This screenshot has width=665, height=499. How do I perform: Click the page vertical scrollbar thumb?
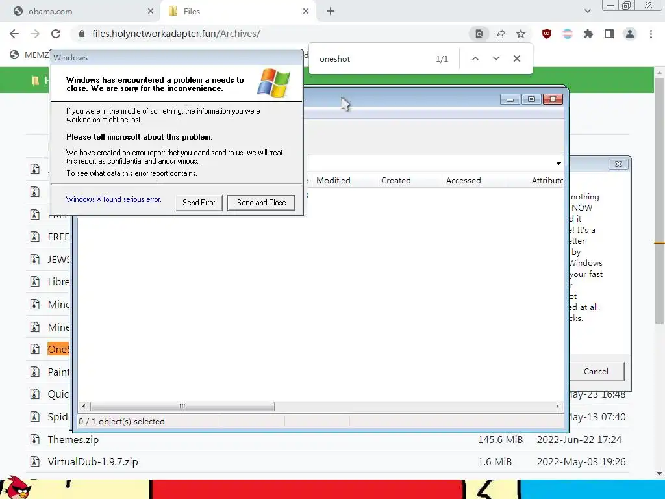(659, 201)
